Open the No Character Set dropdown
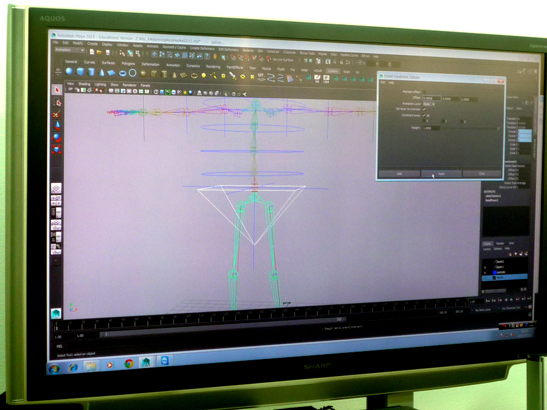Viewport: 547px width, 410px height. 513,308
